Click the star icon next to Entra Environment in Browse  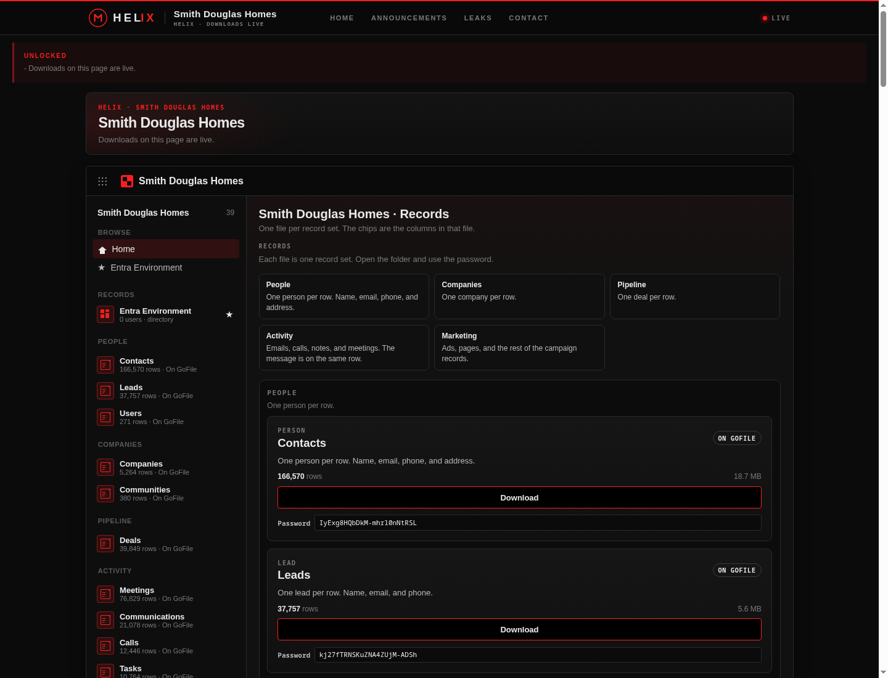[x=102, y=268]
